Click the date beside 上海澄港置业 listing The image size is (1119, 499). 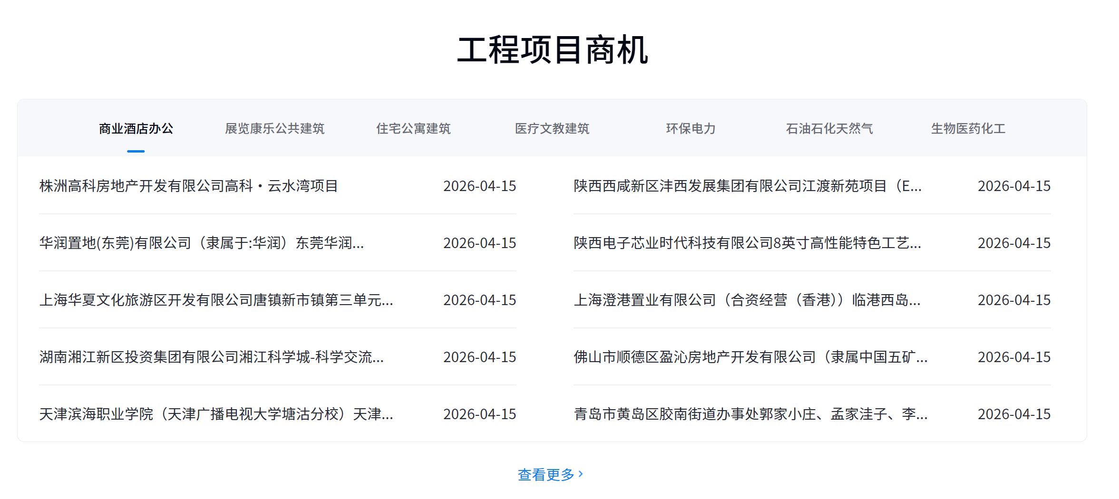(1014, 300)
